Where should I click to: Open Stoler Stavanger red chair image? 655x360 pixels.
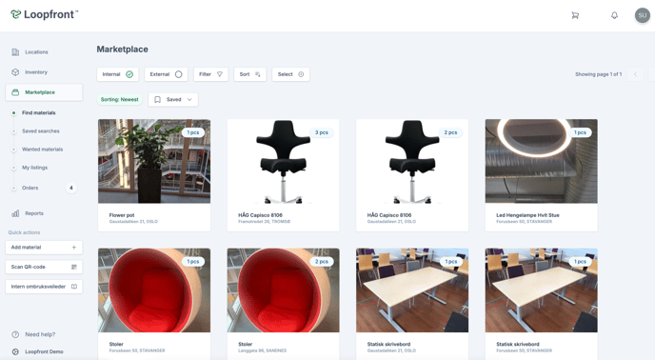coord(154,290)
